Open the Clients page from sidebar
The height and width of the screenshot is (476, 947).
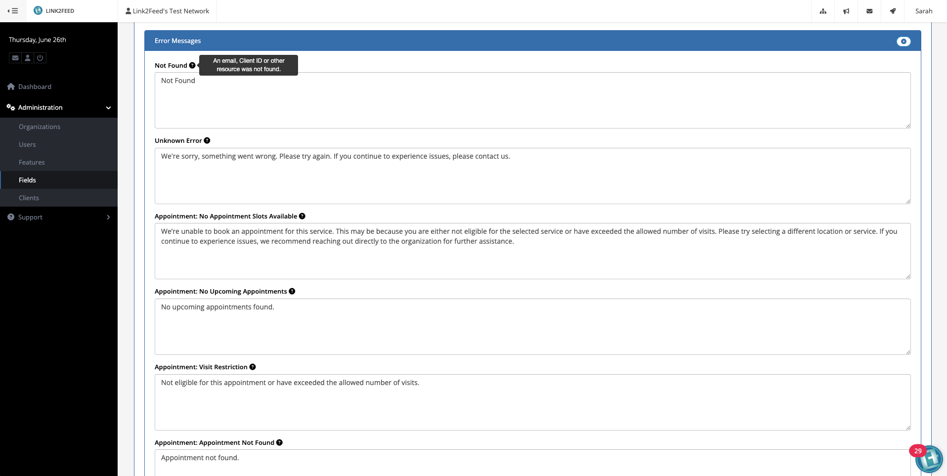pos(29,198)
